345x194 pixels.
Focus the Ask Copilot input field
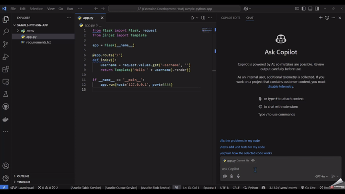coord(280,169)
